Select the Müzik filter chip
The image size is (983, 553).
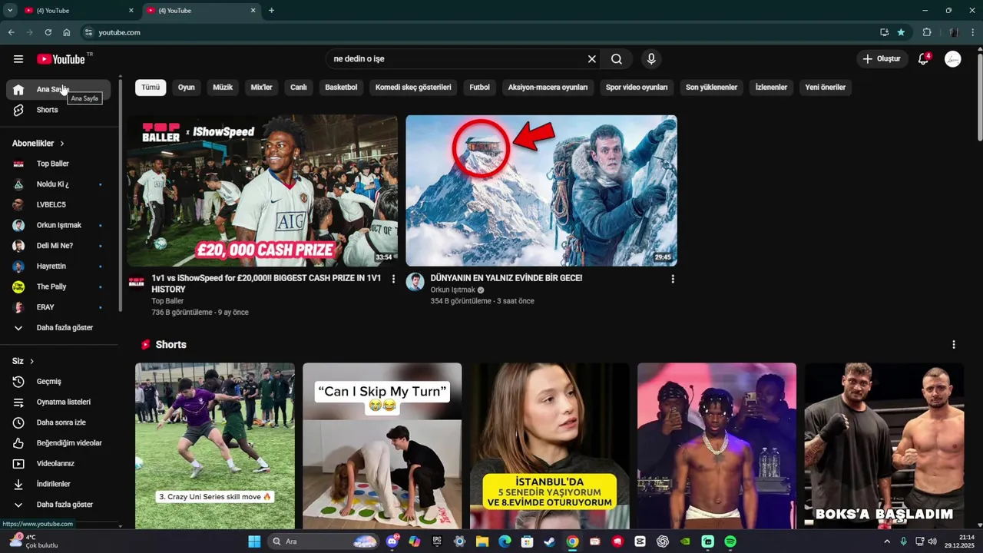[223, 88]
